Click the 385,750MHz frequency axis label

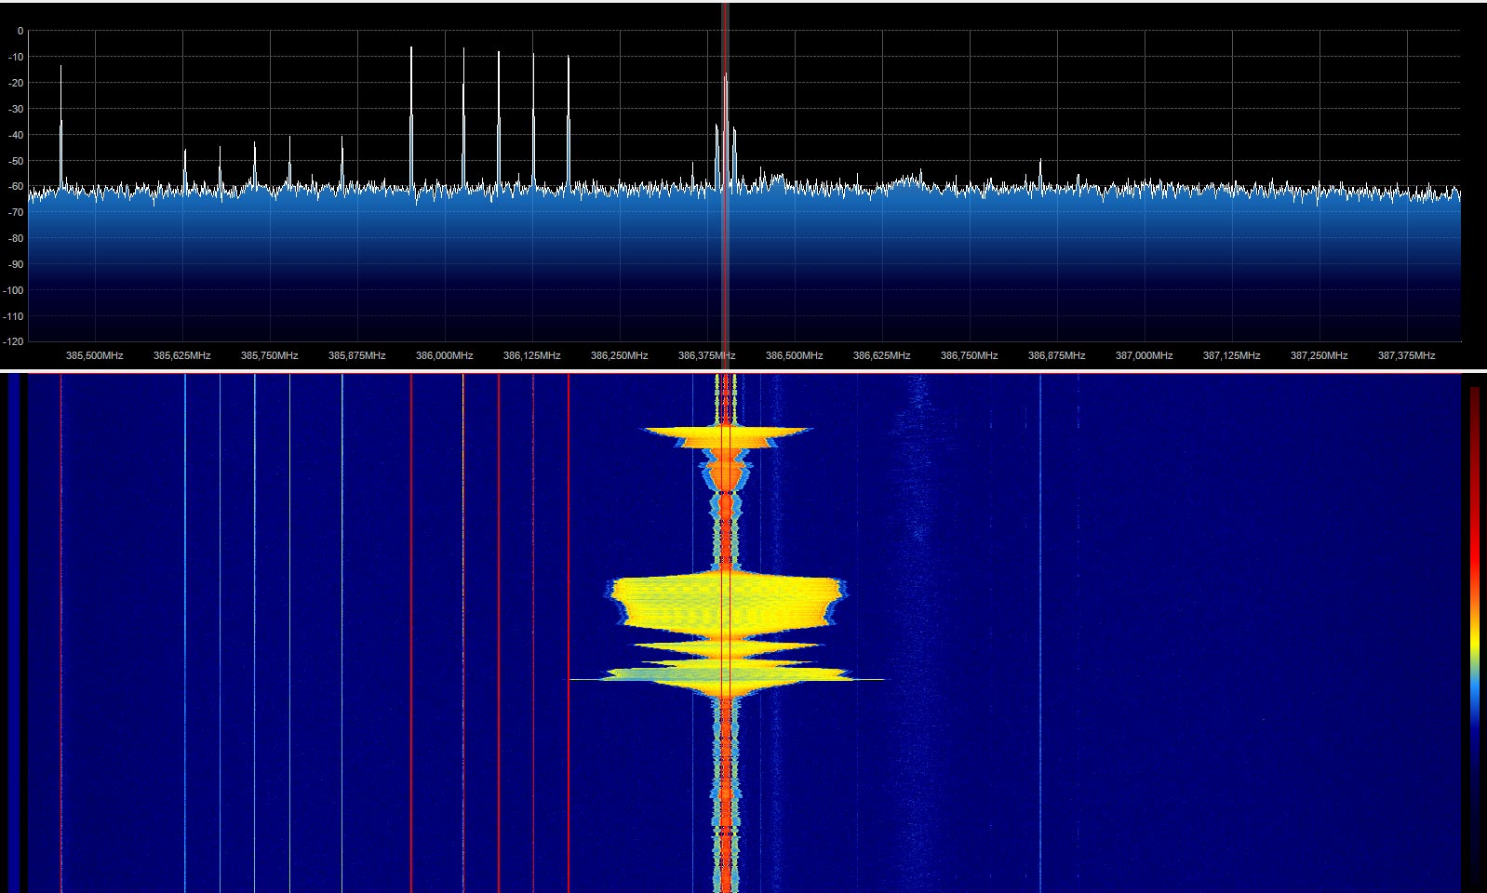pos(269,355)
